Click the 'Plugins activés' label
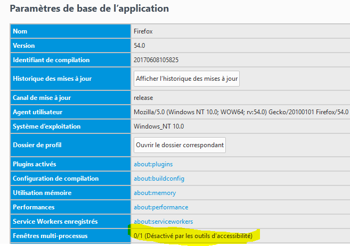Viewport: 350px width, 246px height. coord(35,164)
